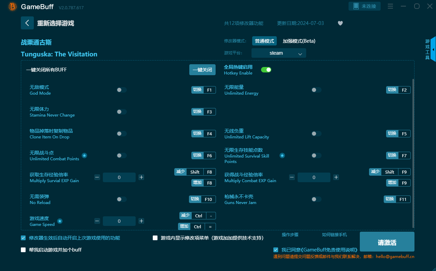Click the 请激活 activate button
This screenshot has width=436, height=271.
pyautogui.click(x=387, y=242)
